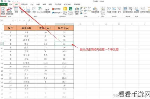Insert a 切片器 slicer
Viewport: 150px width, 99px height.
pos(125,10)
